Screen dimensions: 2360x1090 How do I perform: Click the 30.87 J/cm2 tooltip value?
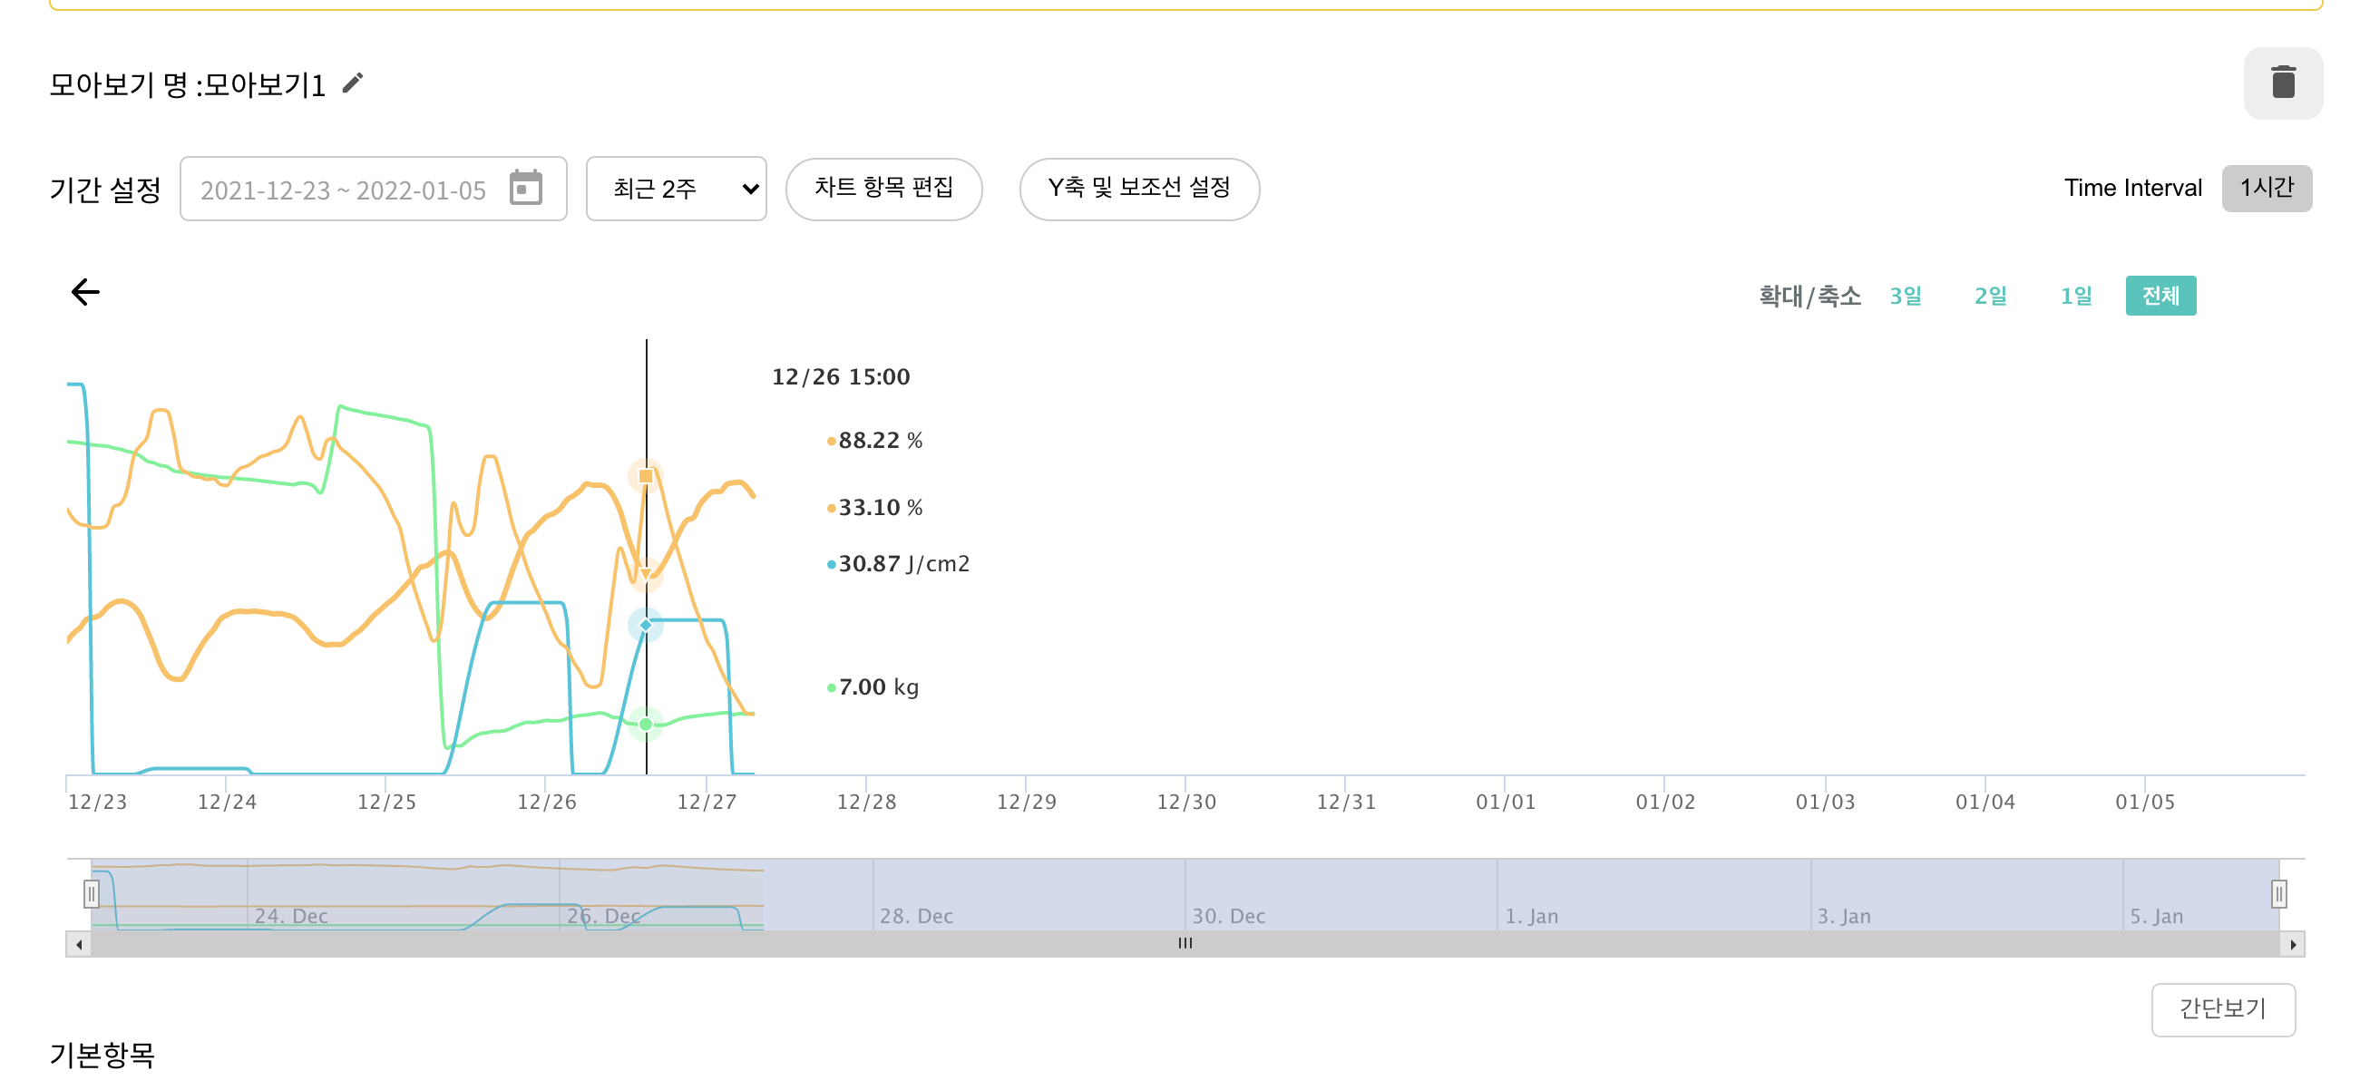tap(903, 564)
